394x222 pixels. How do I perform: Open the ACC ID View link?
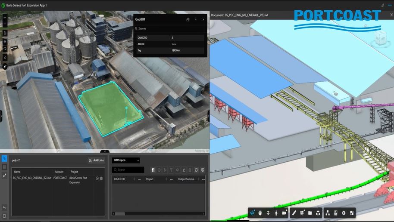174,44
